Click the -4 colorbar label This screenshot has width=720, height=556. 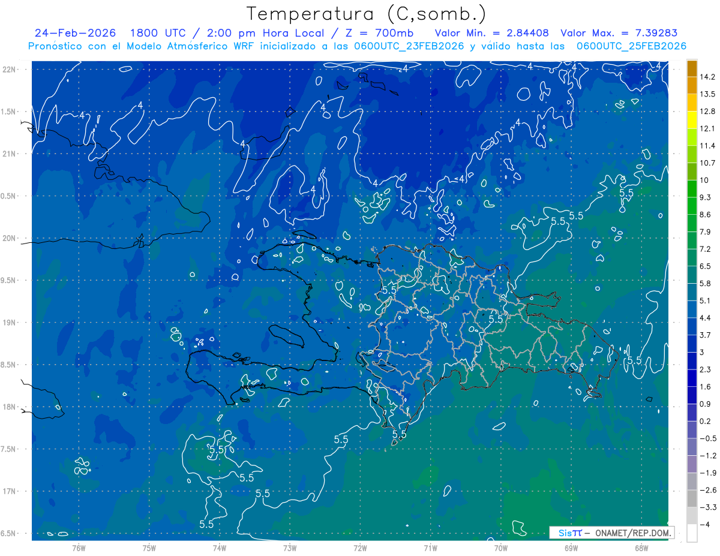point(704,524)
